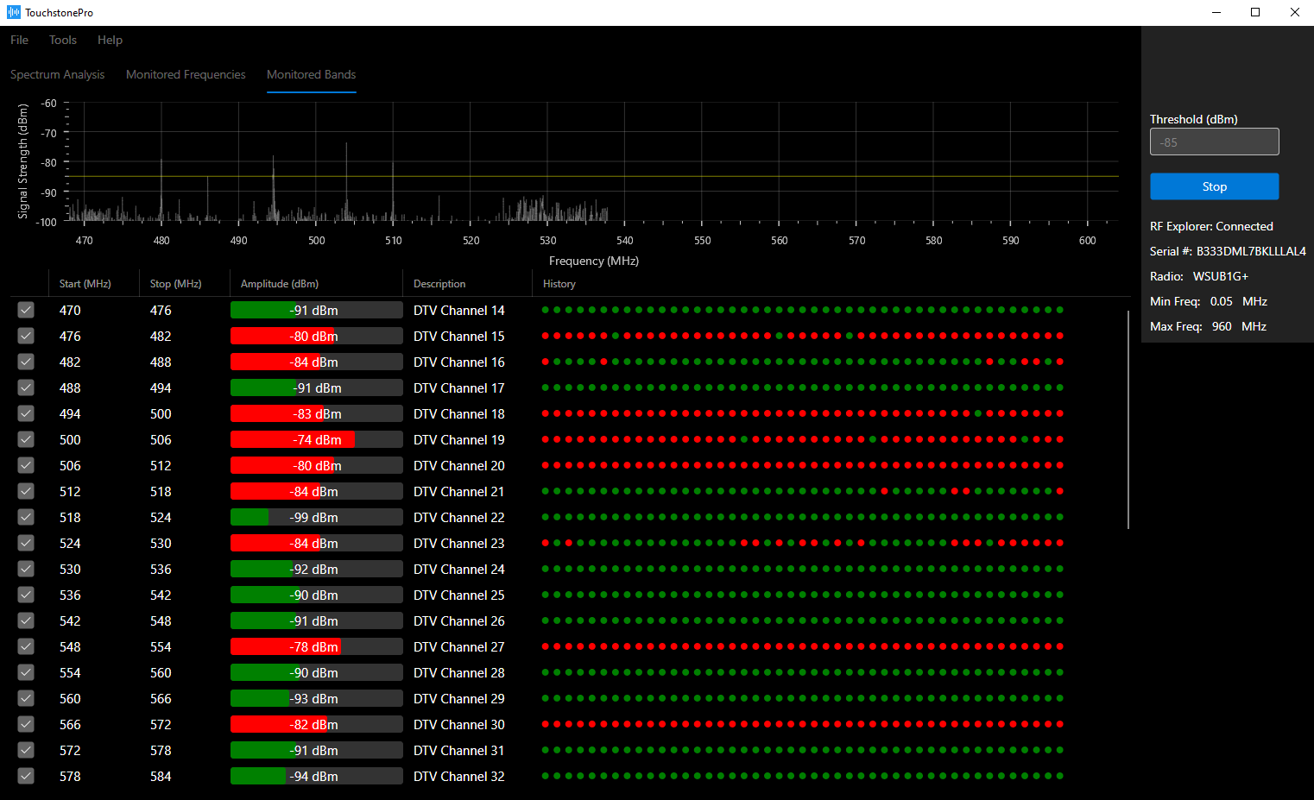The width and height of the screenshot is (1314, 800).
Task: Disable the DTV Channel 27 checkbox
Action: click(x=26, y=646)
